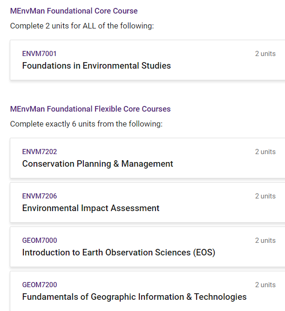Select Environmental Impact Assessment course title

(91, 208)
